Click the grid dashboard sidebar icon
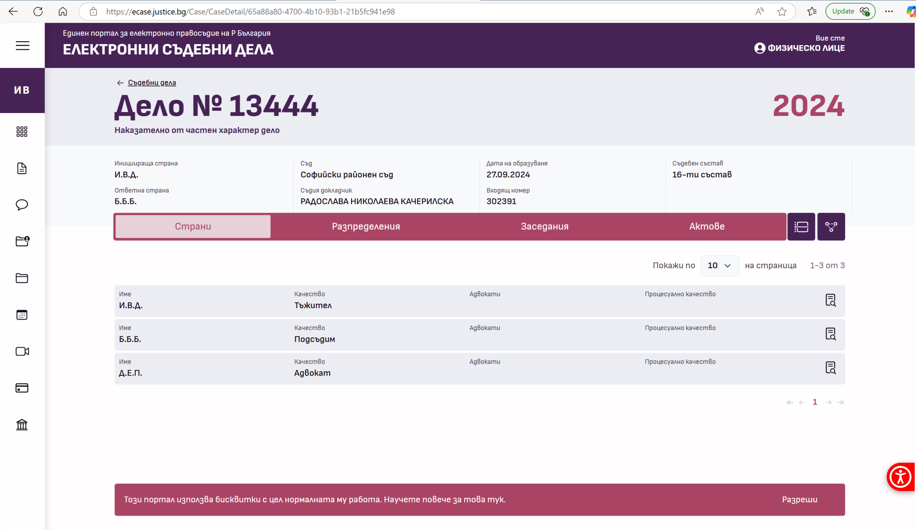 tap(22, 132)
